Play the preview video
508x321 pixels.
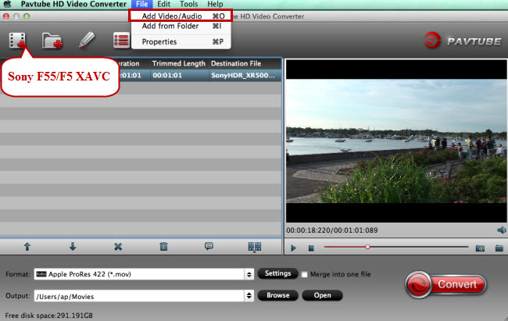(x=294, y=248)
